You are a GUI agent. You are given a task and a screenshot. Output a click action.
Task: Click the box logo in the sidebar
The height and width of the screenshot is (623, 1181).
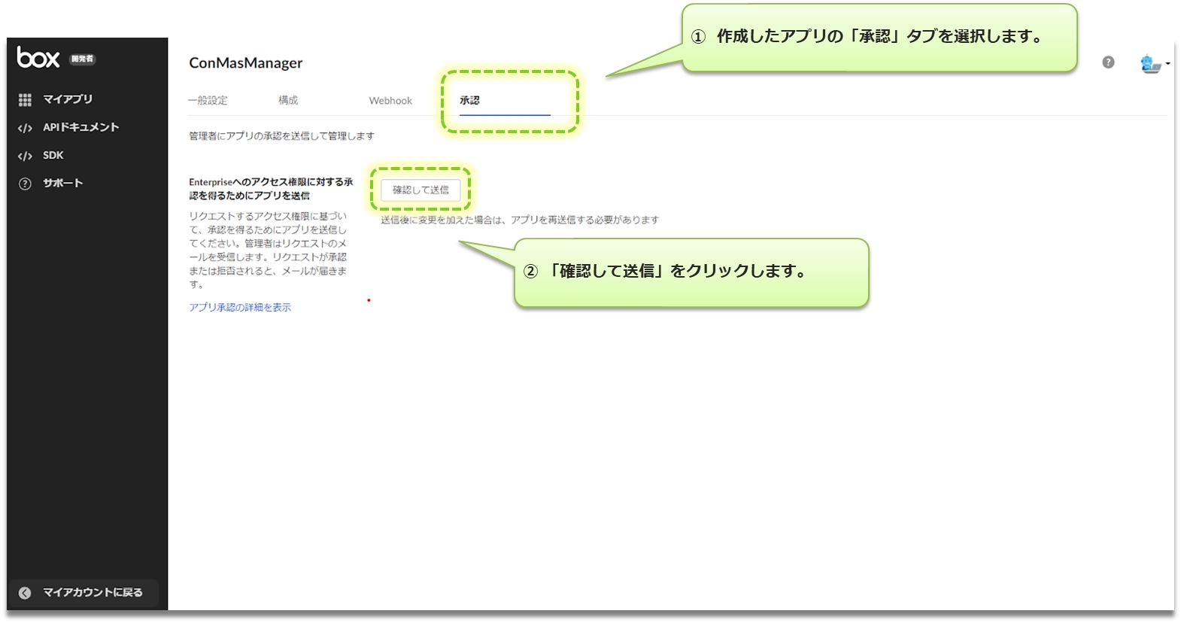tap(38, 58)
